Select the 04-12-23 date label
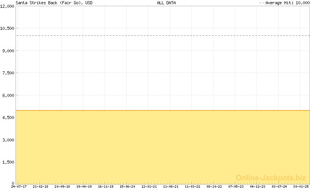Image resolution: width=310 pixels, height=190 pixels. [257, 187]
